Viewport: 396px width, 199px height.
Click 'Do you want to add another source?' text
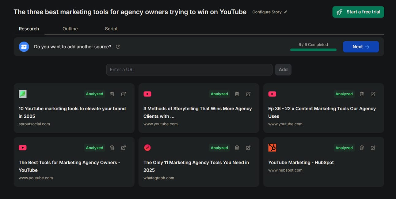coord(73,47)
